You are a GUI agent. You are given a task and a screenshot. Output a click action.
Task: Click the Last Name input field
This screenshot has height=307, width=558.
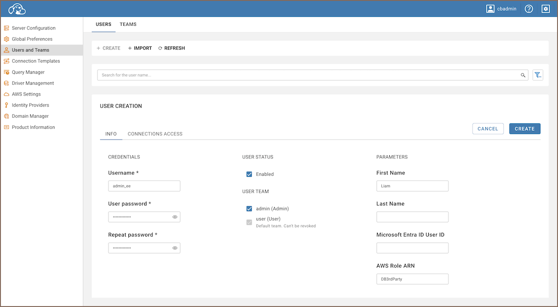[x=412, y=217]
